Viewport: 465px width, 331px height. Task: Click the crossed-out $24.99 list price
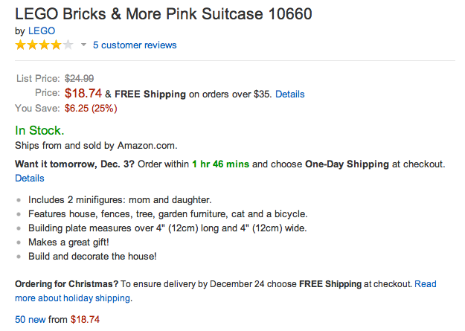[x=79, y=77]
